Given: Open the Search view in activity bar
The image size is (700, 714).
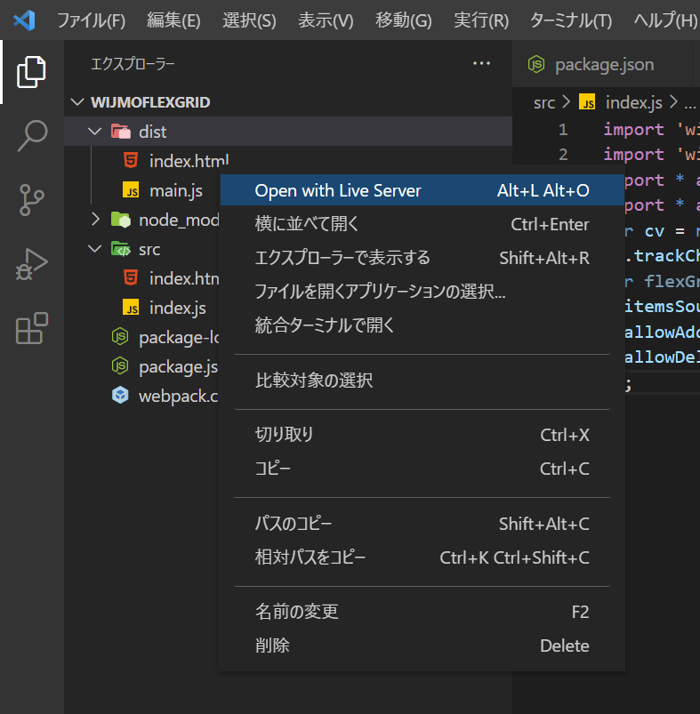Looking at the screenshot, I should click(32, 136).
